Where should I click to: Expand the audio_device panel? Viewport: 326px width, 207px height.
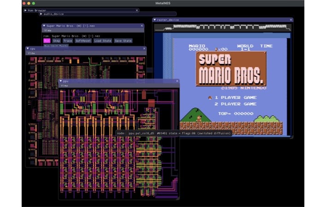tap(41, 14)
